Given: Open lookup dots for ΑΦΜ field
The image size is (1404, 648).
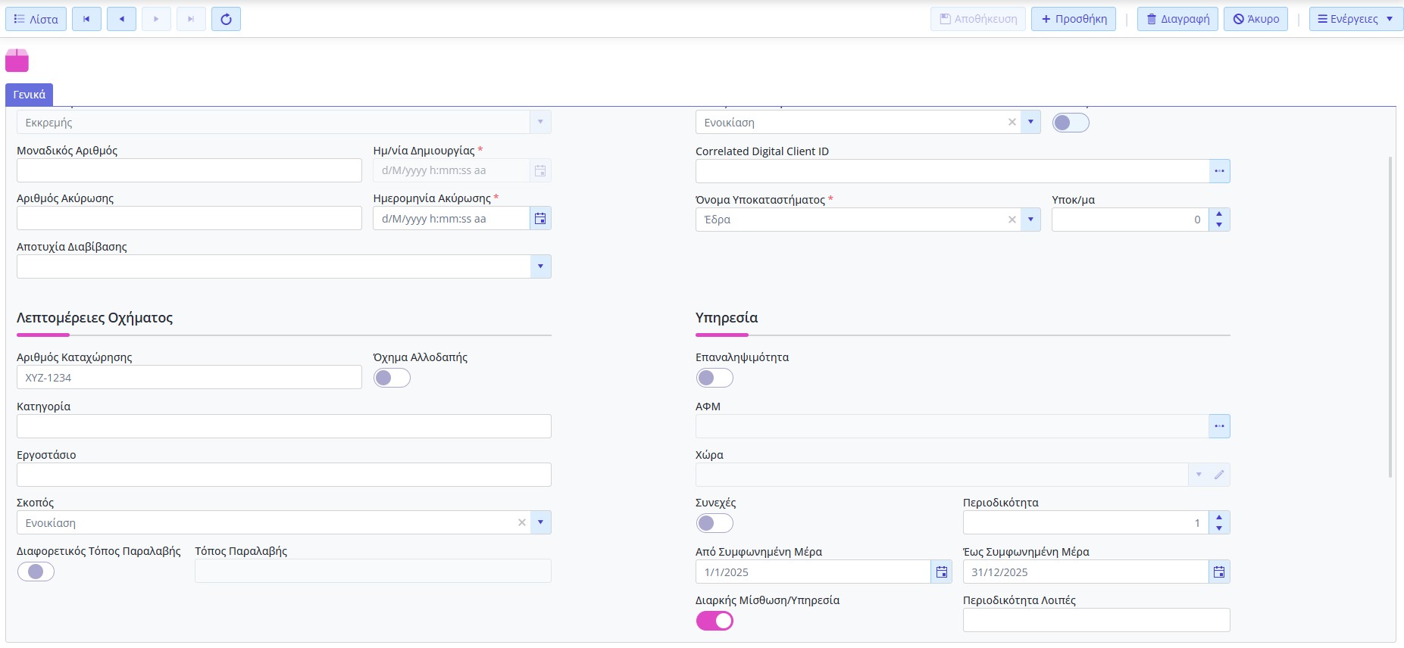Looking at the screenshot, I should 1219,426.
